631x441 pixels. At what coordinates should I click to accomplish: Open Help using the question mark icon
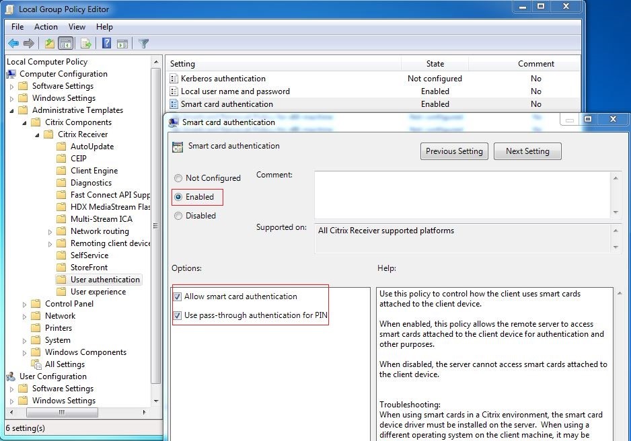106,43
